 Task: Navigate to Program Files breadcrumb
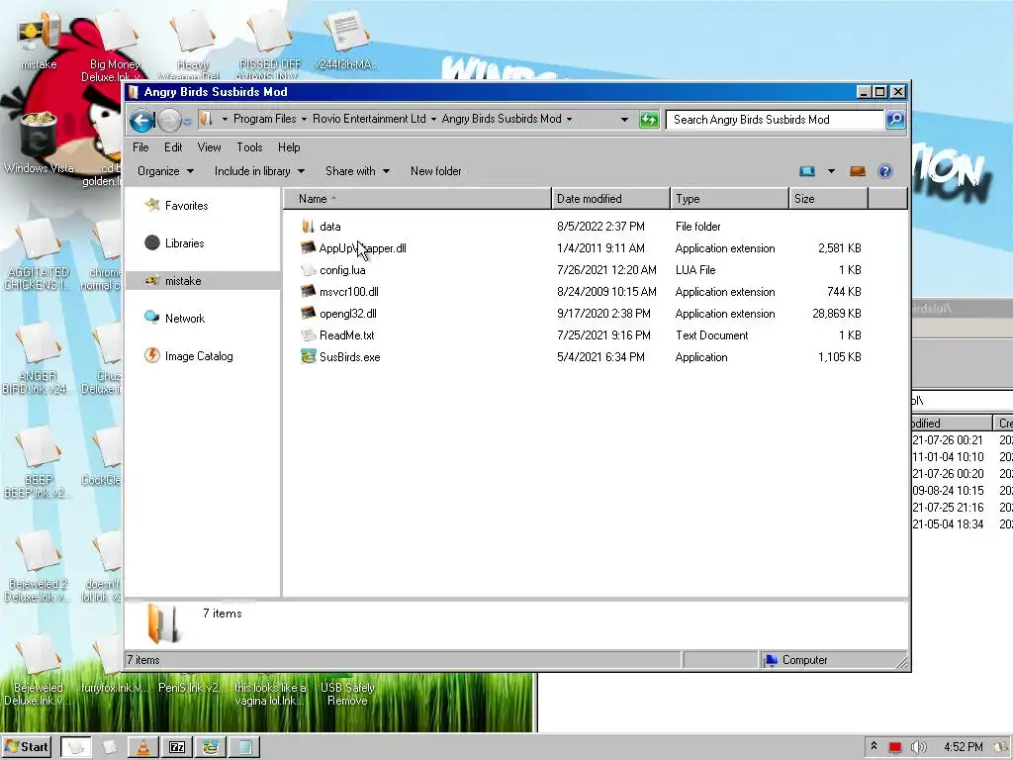[265, 119]
